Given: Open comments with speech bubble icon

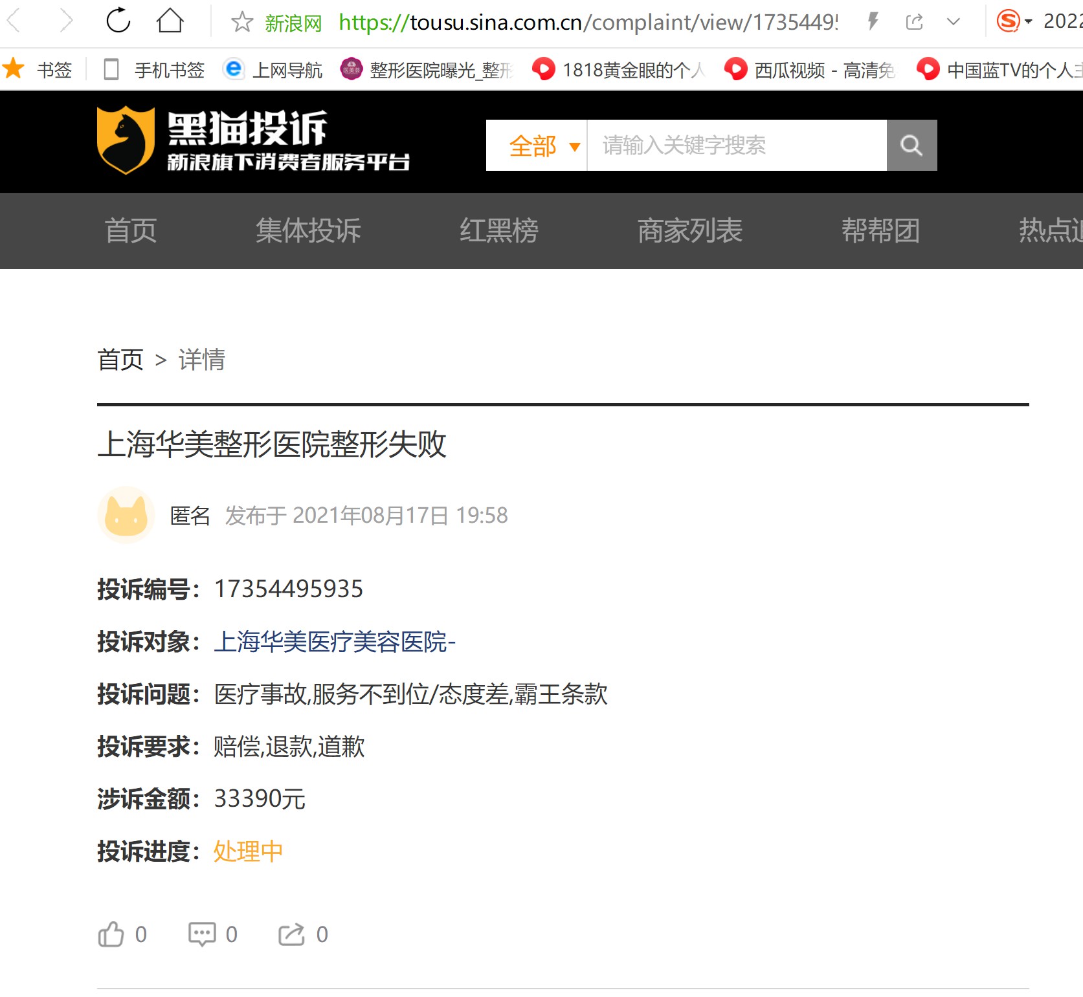Looking at the screenshot, I should [202, 934].
